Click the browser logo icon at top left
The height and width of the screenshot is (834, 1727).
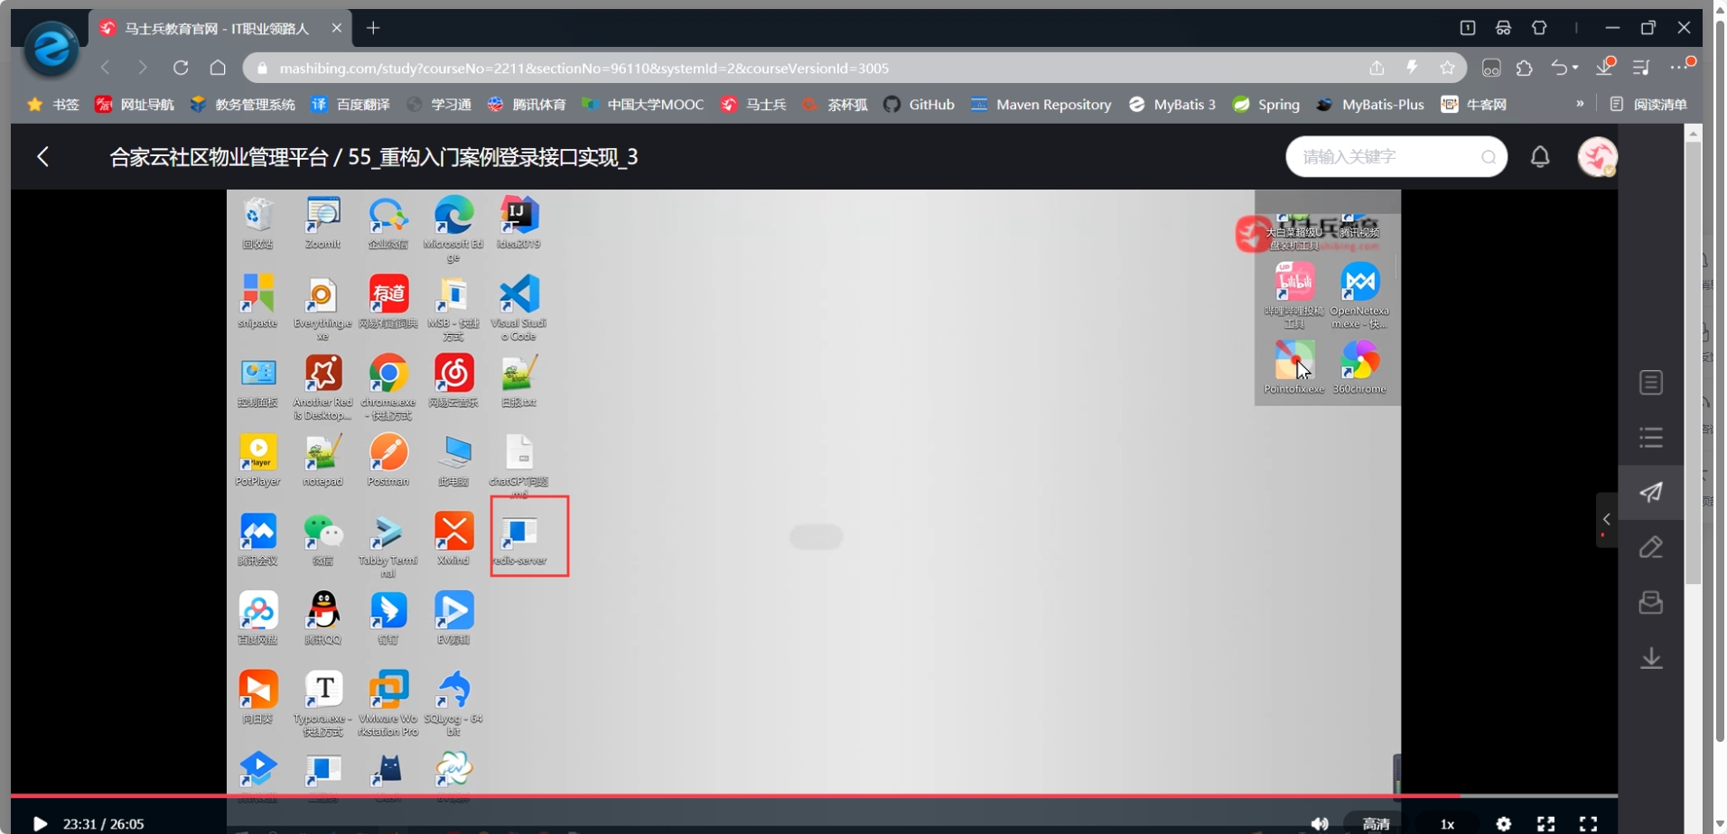[x=51, y=49]
